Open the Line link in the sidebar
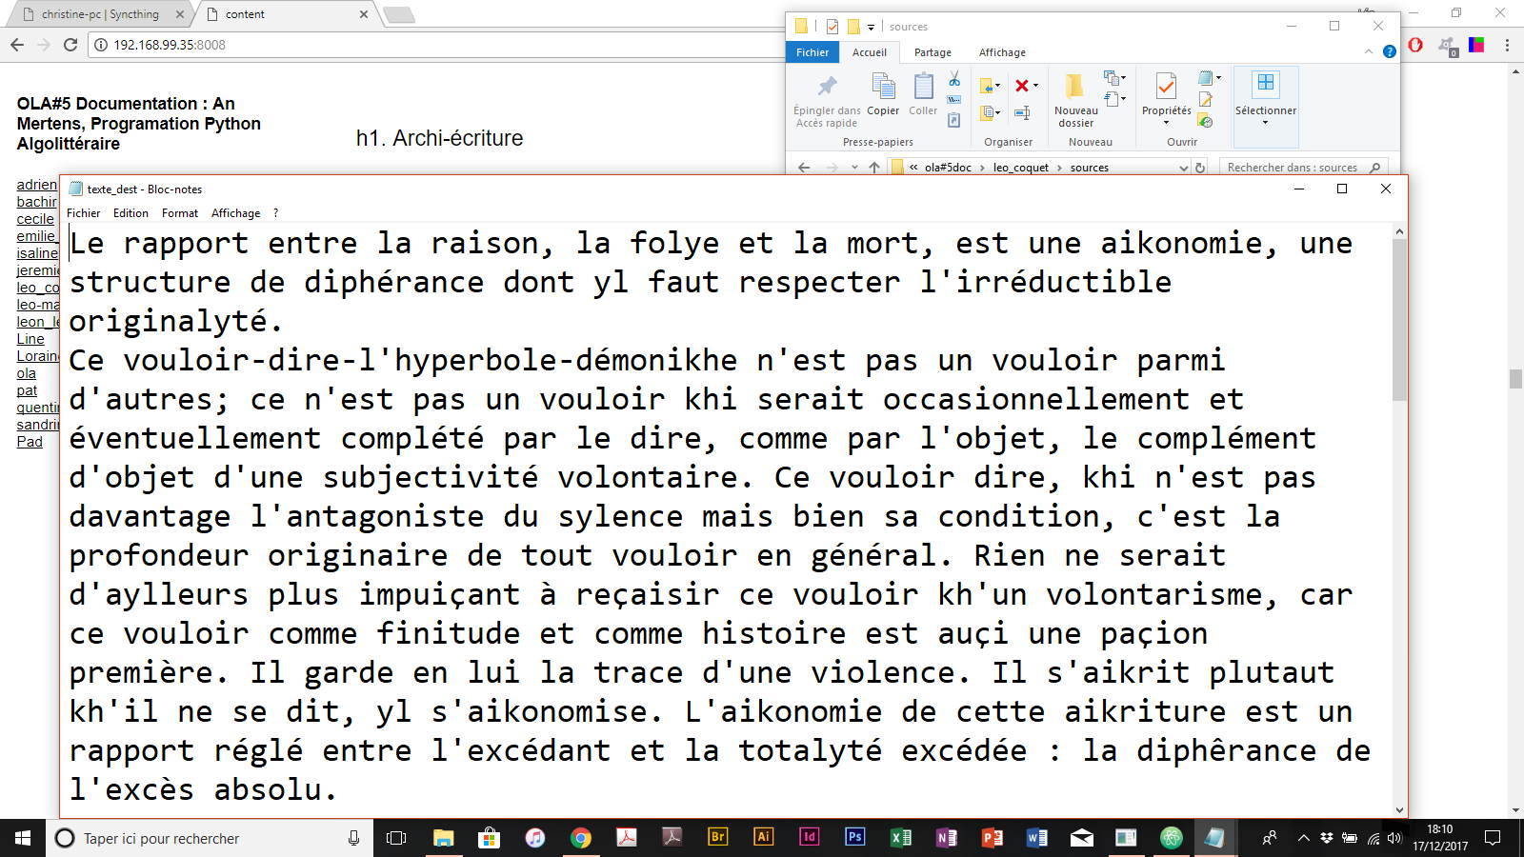This screenshot has height=857, width=1524. pos(30,339)
